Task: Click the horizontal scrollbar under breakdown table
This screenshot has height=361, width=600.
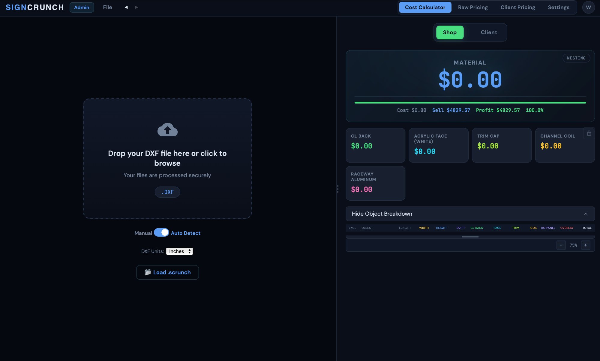Action: click(470, 237)
